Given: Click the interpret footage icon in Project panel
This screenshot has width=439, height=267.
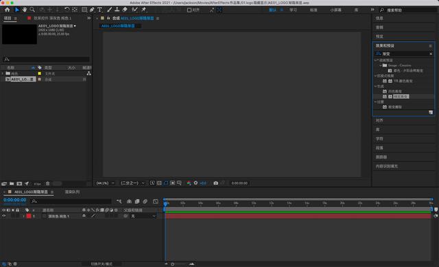Looking at the screenshot, I should point(4,184).
